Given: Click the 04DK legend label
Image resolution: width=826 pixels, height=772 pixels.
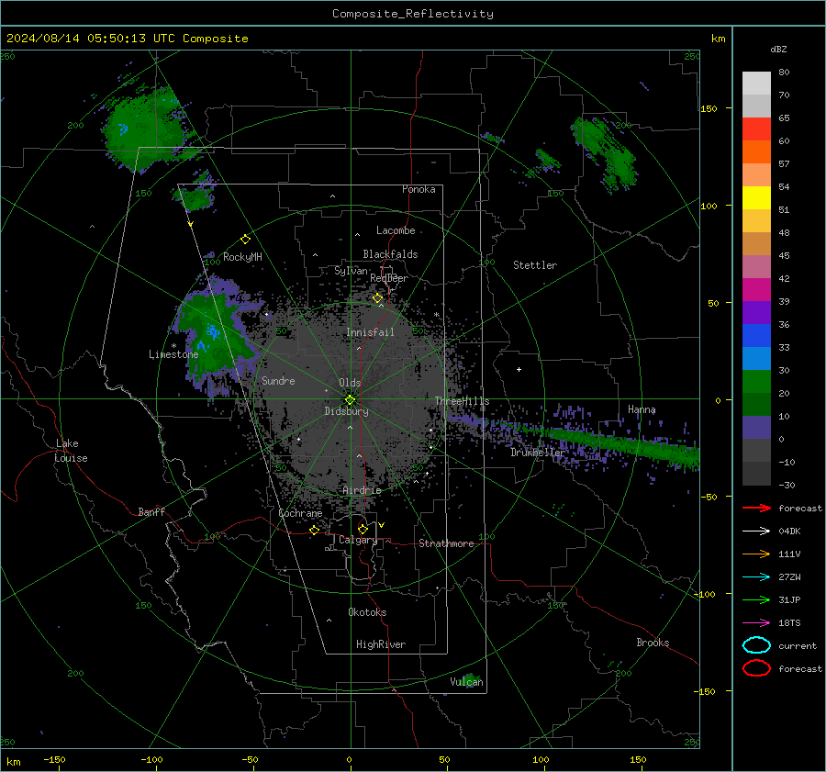Looking at the screenshot, I should 789,531.
